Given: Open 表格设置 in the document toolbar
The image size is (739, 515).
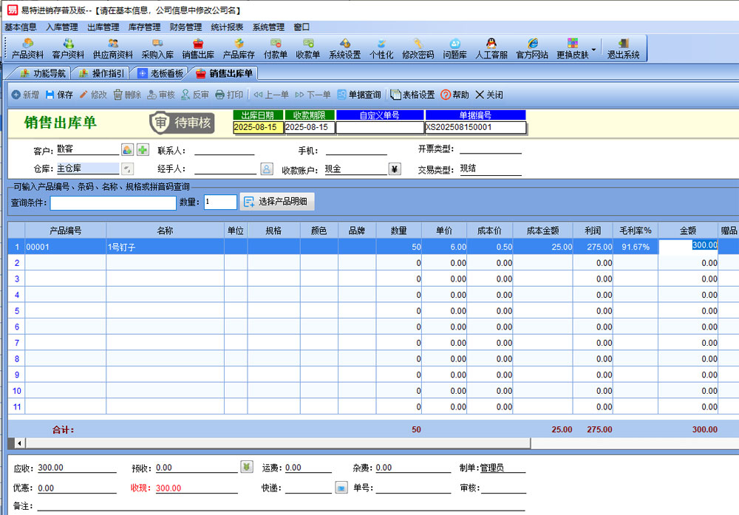Looking at the screenshot, I should pyautogui.click(x=412, y=95).
